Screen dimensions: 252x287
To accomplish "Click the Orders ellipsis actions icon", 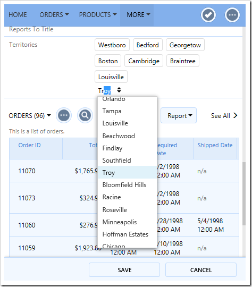I will tap(64, 115).
